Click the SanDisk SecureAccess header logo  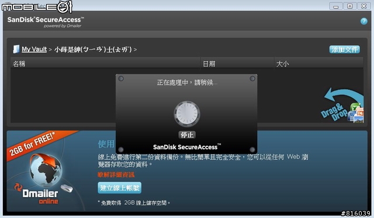(46, 22)
